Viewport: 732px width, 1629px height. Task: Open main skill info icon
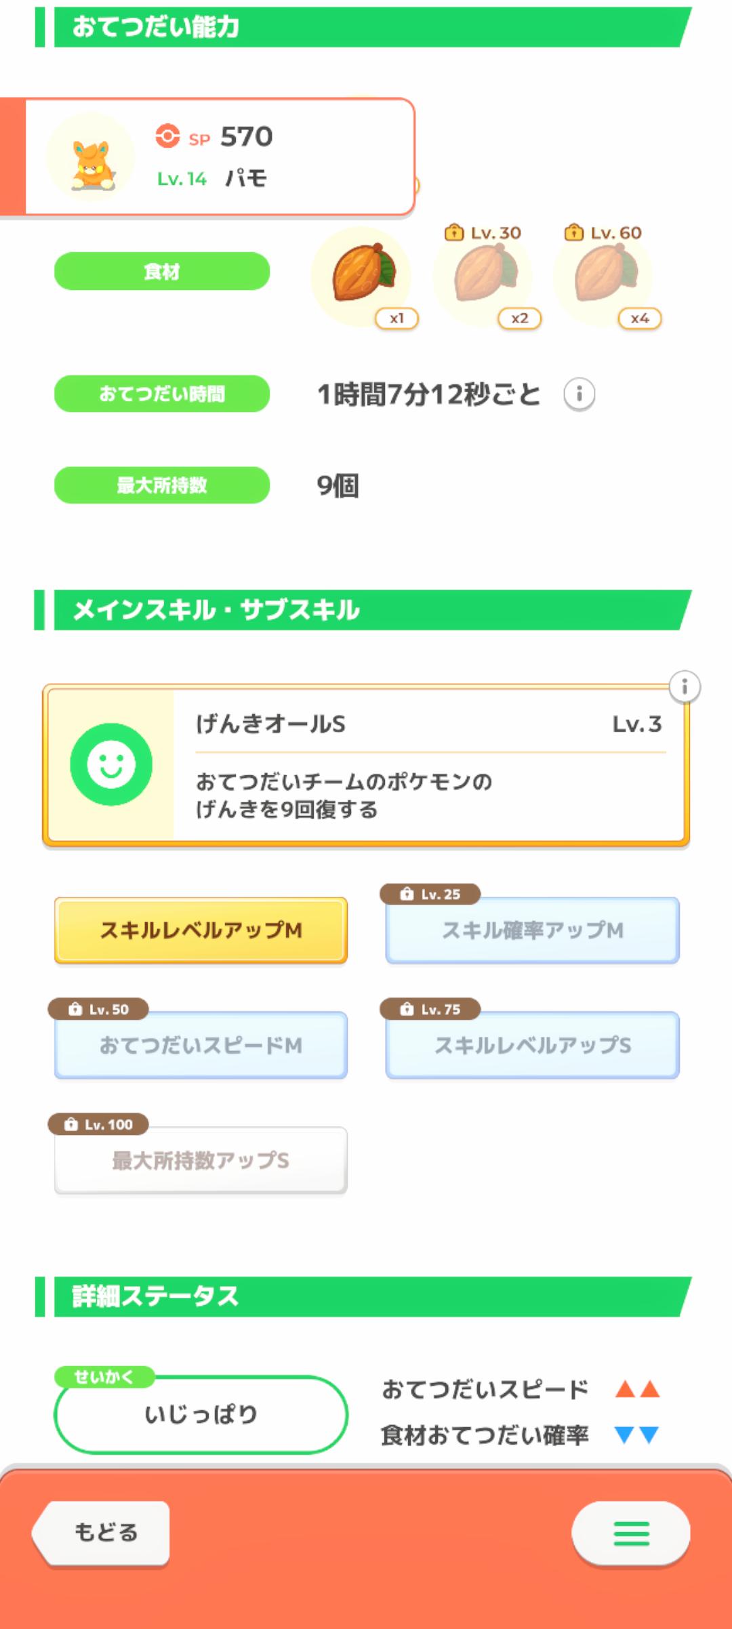click(x=685, y=687)
